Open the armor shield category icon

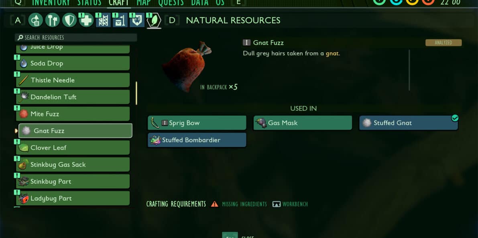69,20
